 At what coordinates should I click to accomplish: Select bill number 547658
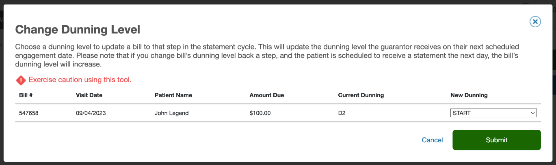(x=28, y=113)
